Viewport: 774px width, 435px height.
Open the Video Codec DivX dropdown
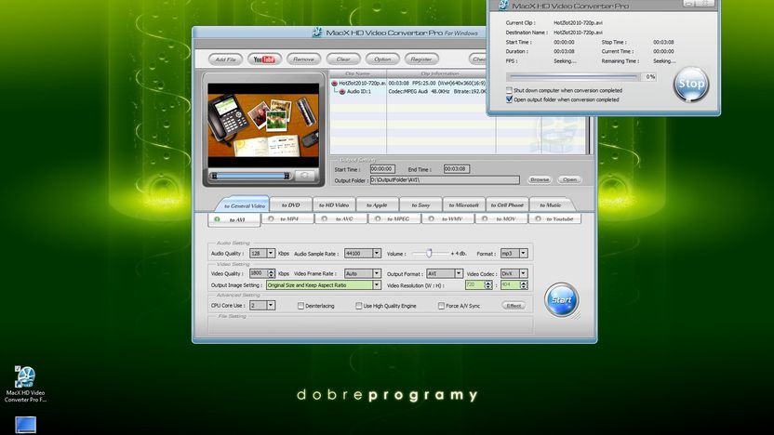[523, 273]
